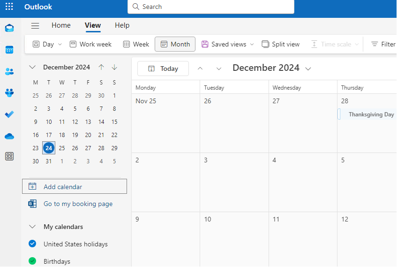
Task: Open the Saved views dropdown
Action: pyautogui.click(x=228, y=44)
